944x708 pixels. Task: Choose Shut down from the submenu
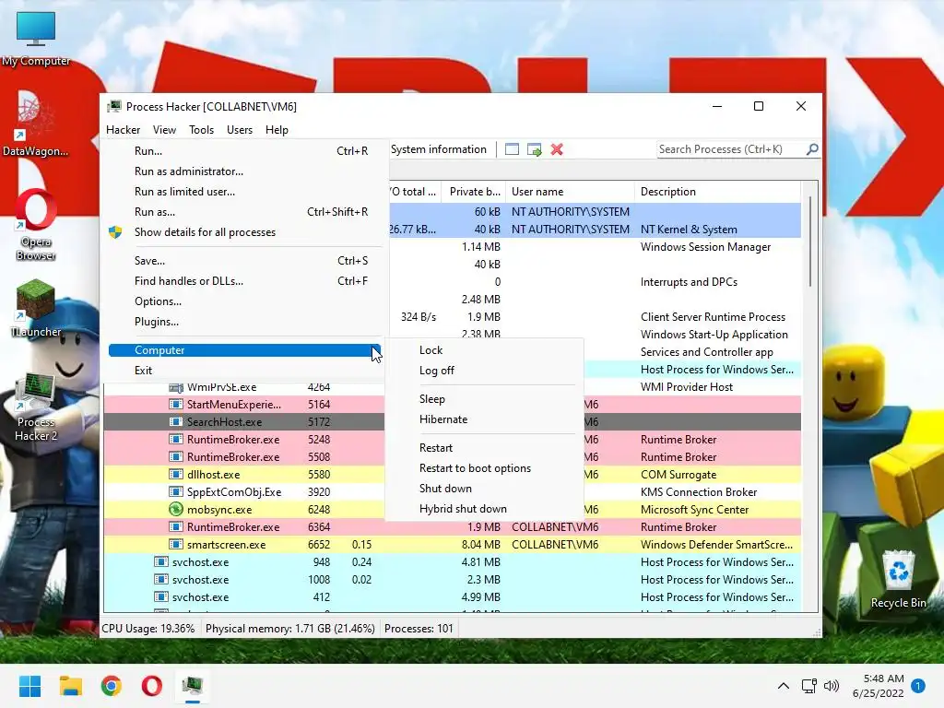coord(484,489)
